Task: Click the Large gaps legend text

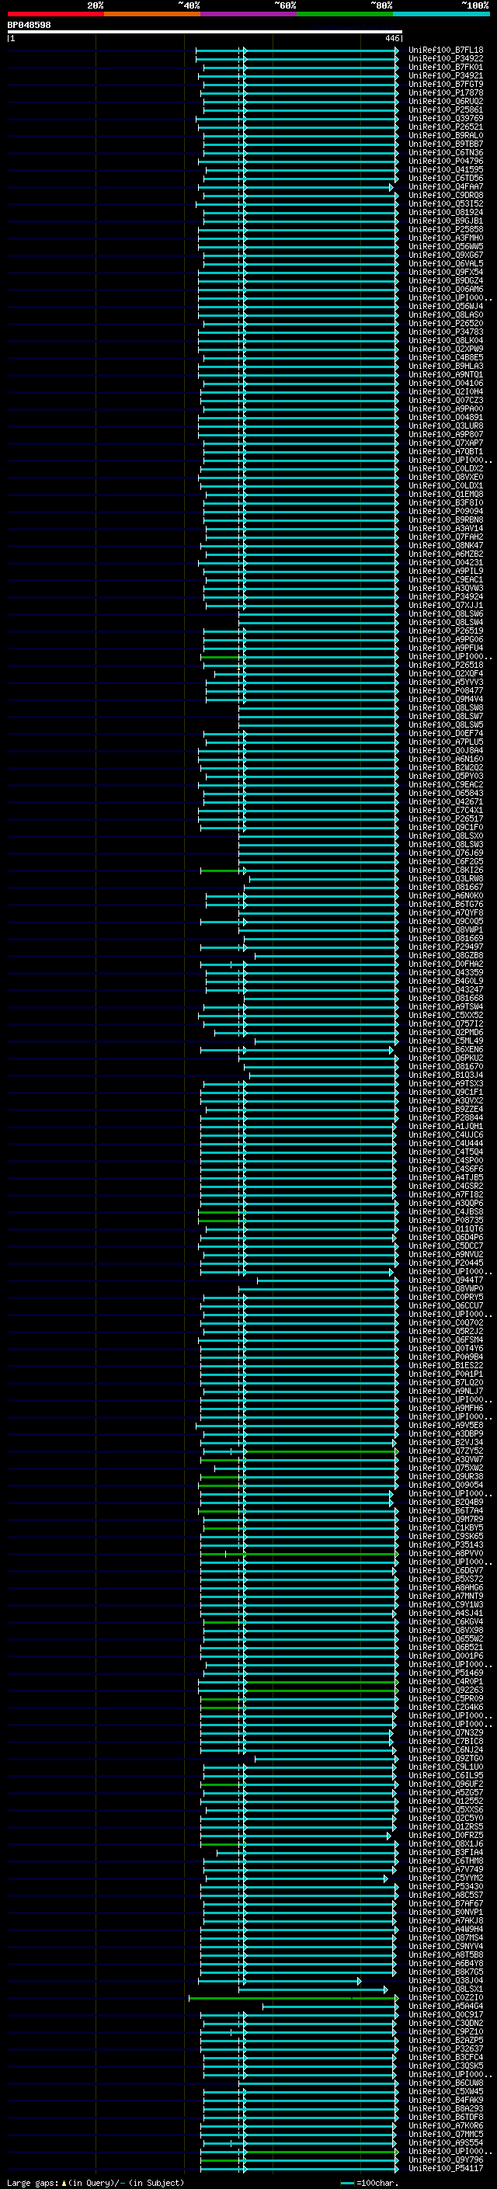Action: pyautogui.click(x=96, y=2183)
